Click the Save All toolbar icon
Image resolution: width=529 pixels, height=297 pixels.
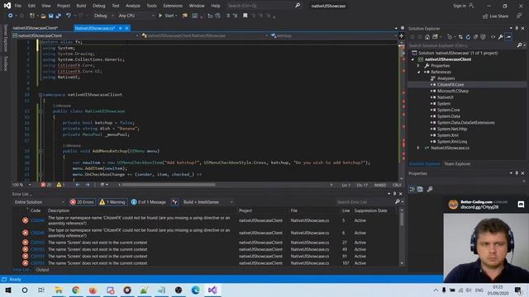[59, 16]
